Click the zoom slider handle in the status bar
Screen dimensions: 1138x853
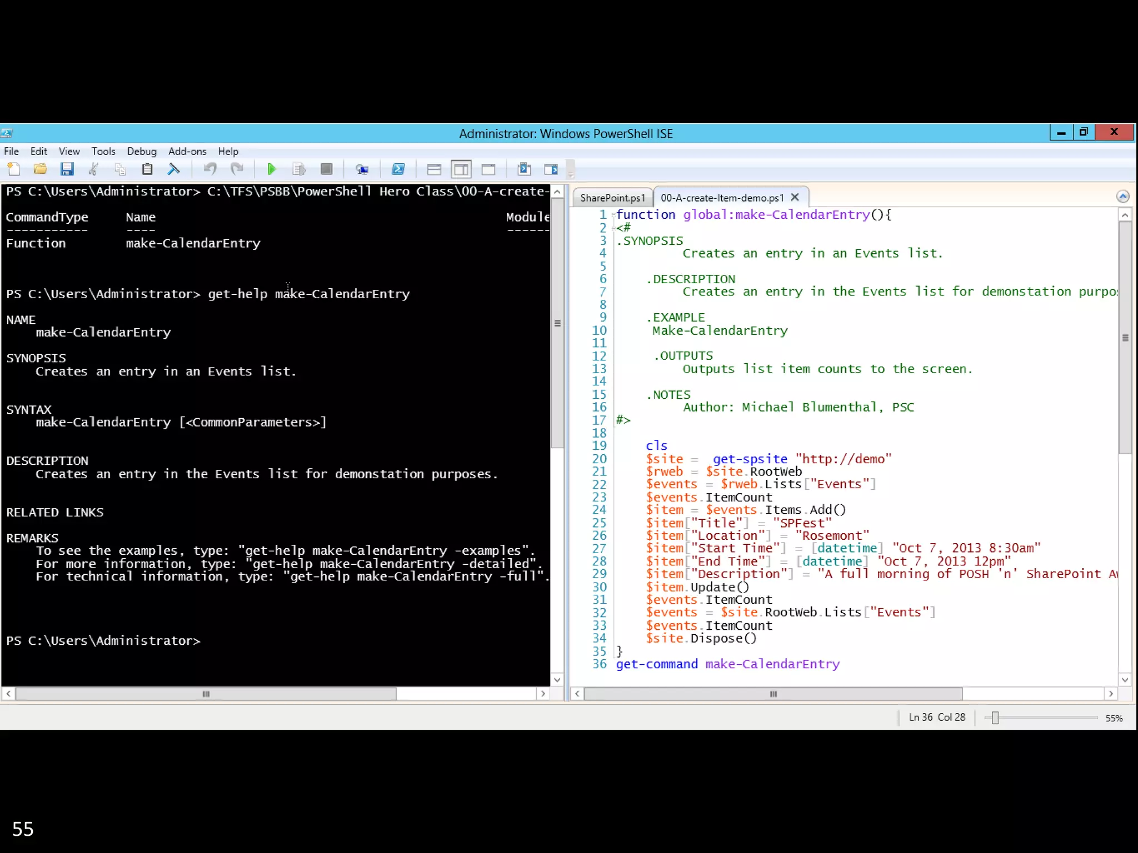(x=995, y=717)
